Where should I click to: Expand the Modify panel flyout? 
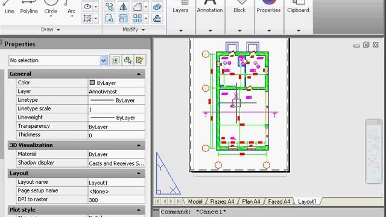pos(144,30)
